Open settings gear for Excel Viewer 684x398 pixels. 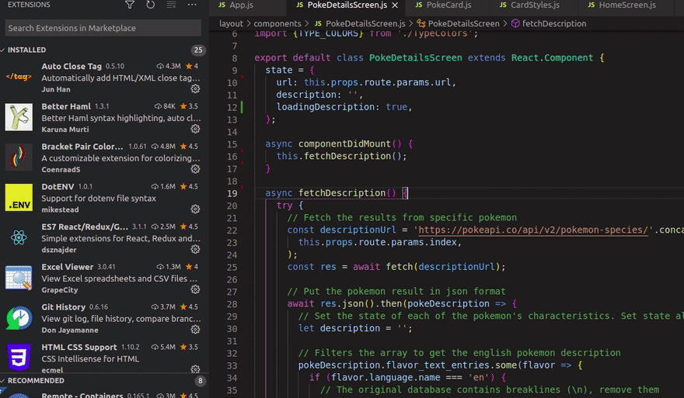click(195, 289)
